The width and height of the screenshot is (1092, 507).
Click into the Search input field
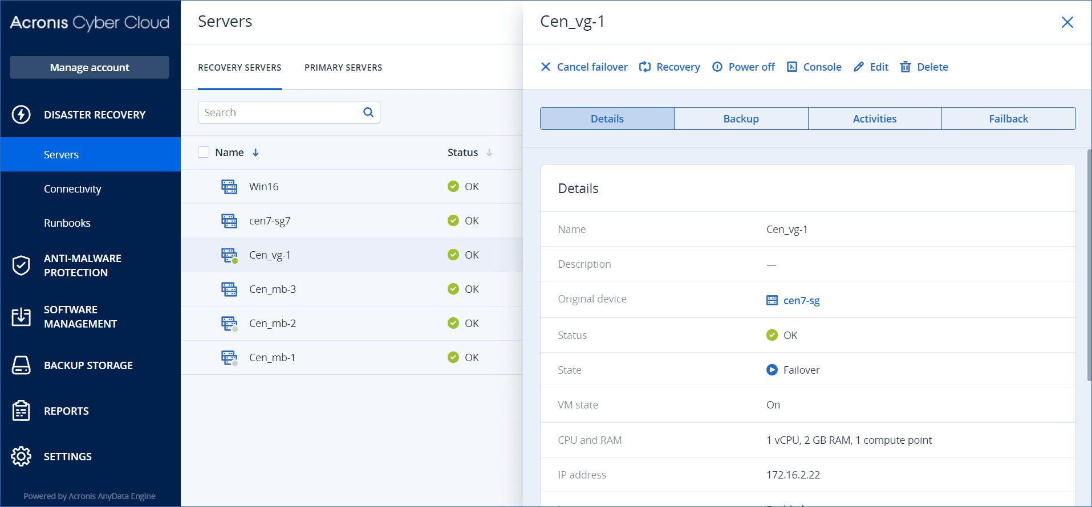tap(279, 112)
